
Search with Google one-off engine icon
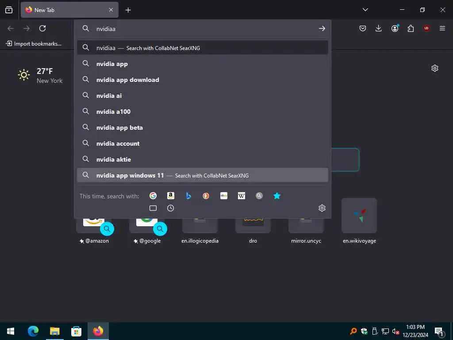[153, 196]
